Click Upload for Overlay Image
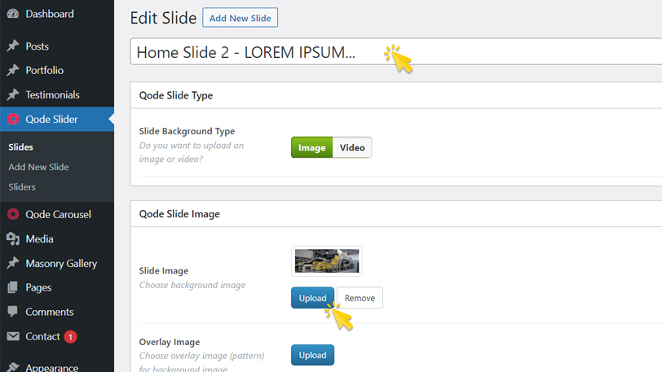 (x=312, y=355)
